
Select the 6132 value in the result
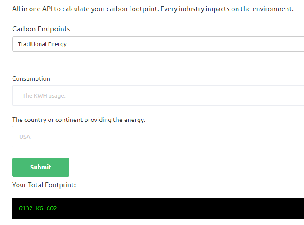click(x=26, y=208)
